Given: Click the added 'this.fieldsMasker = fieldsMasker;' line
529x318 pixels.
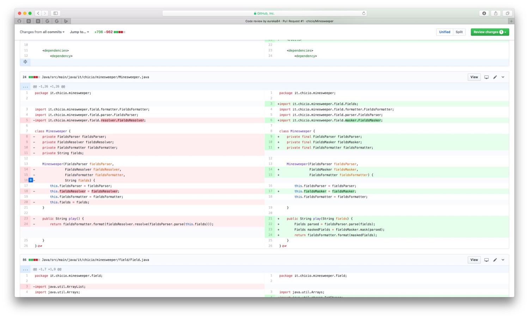Looking at the screenshot, I should [x=387, y=191].
